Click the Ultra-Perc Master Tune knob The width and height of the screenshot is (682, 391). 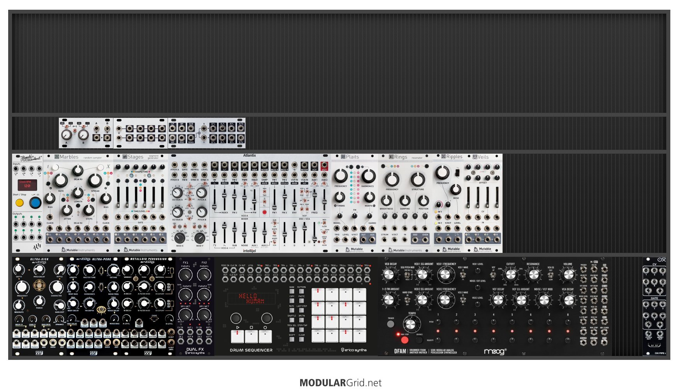[89, 270]
